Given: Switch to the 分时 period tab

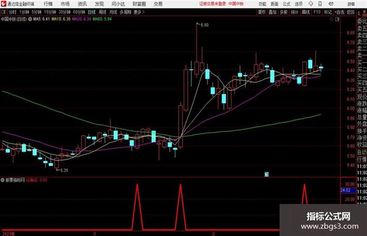Looking at the screenshot, I should pyautogui.click(x=13, y=12).
